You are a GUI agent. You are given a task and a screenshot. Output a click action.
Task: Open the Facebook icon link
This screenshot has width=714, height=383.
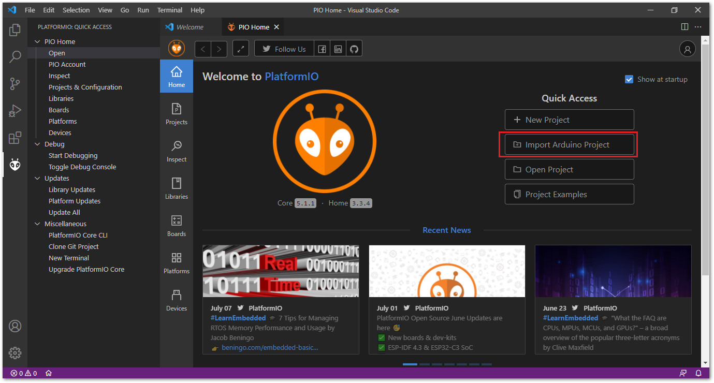tap(322, 49)
